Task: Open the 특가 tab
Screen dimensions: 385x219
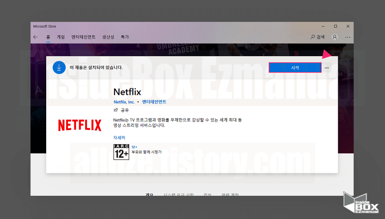Action: [125, 37]
